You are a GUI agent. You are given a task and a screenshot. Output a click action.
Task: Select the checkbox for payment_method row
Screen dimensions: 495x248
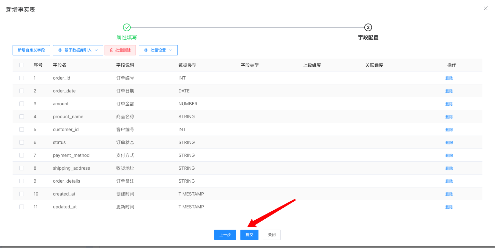22,155
